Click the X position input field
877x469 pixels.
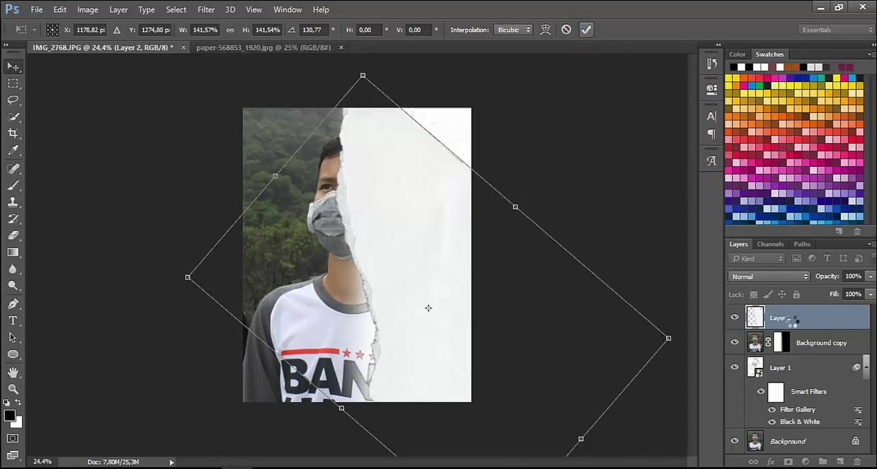click(89, 30)
